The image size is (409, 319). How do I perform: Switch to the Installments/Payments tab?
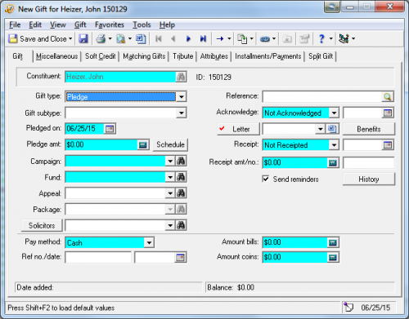pos(268,56)
